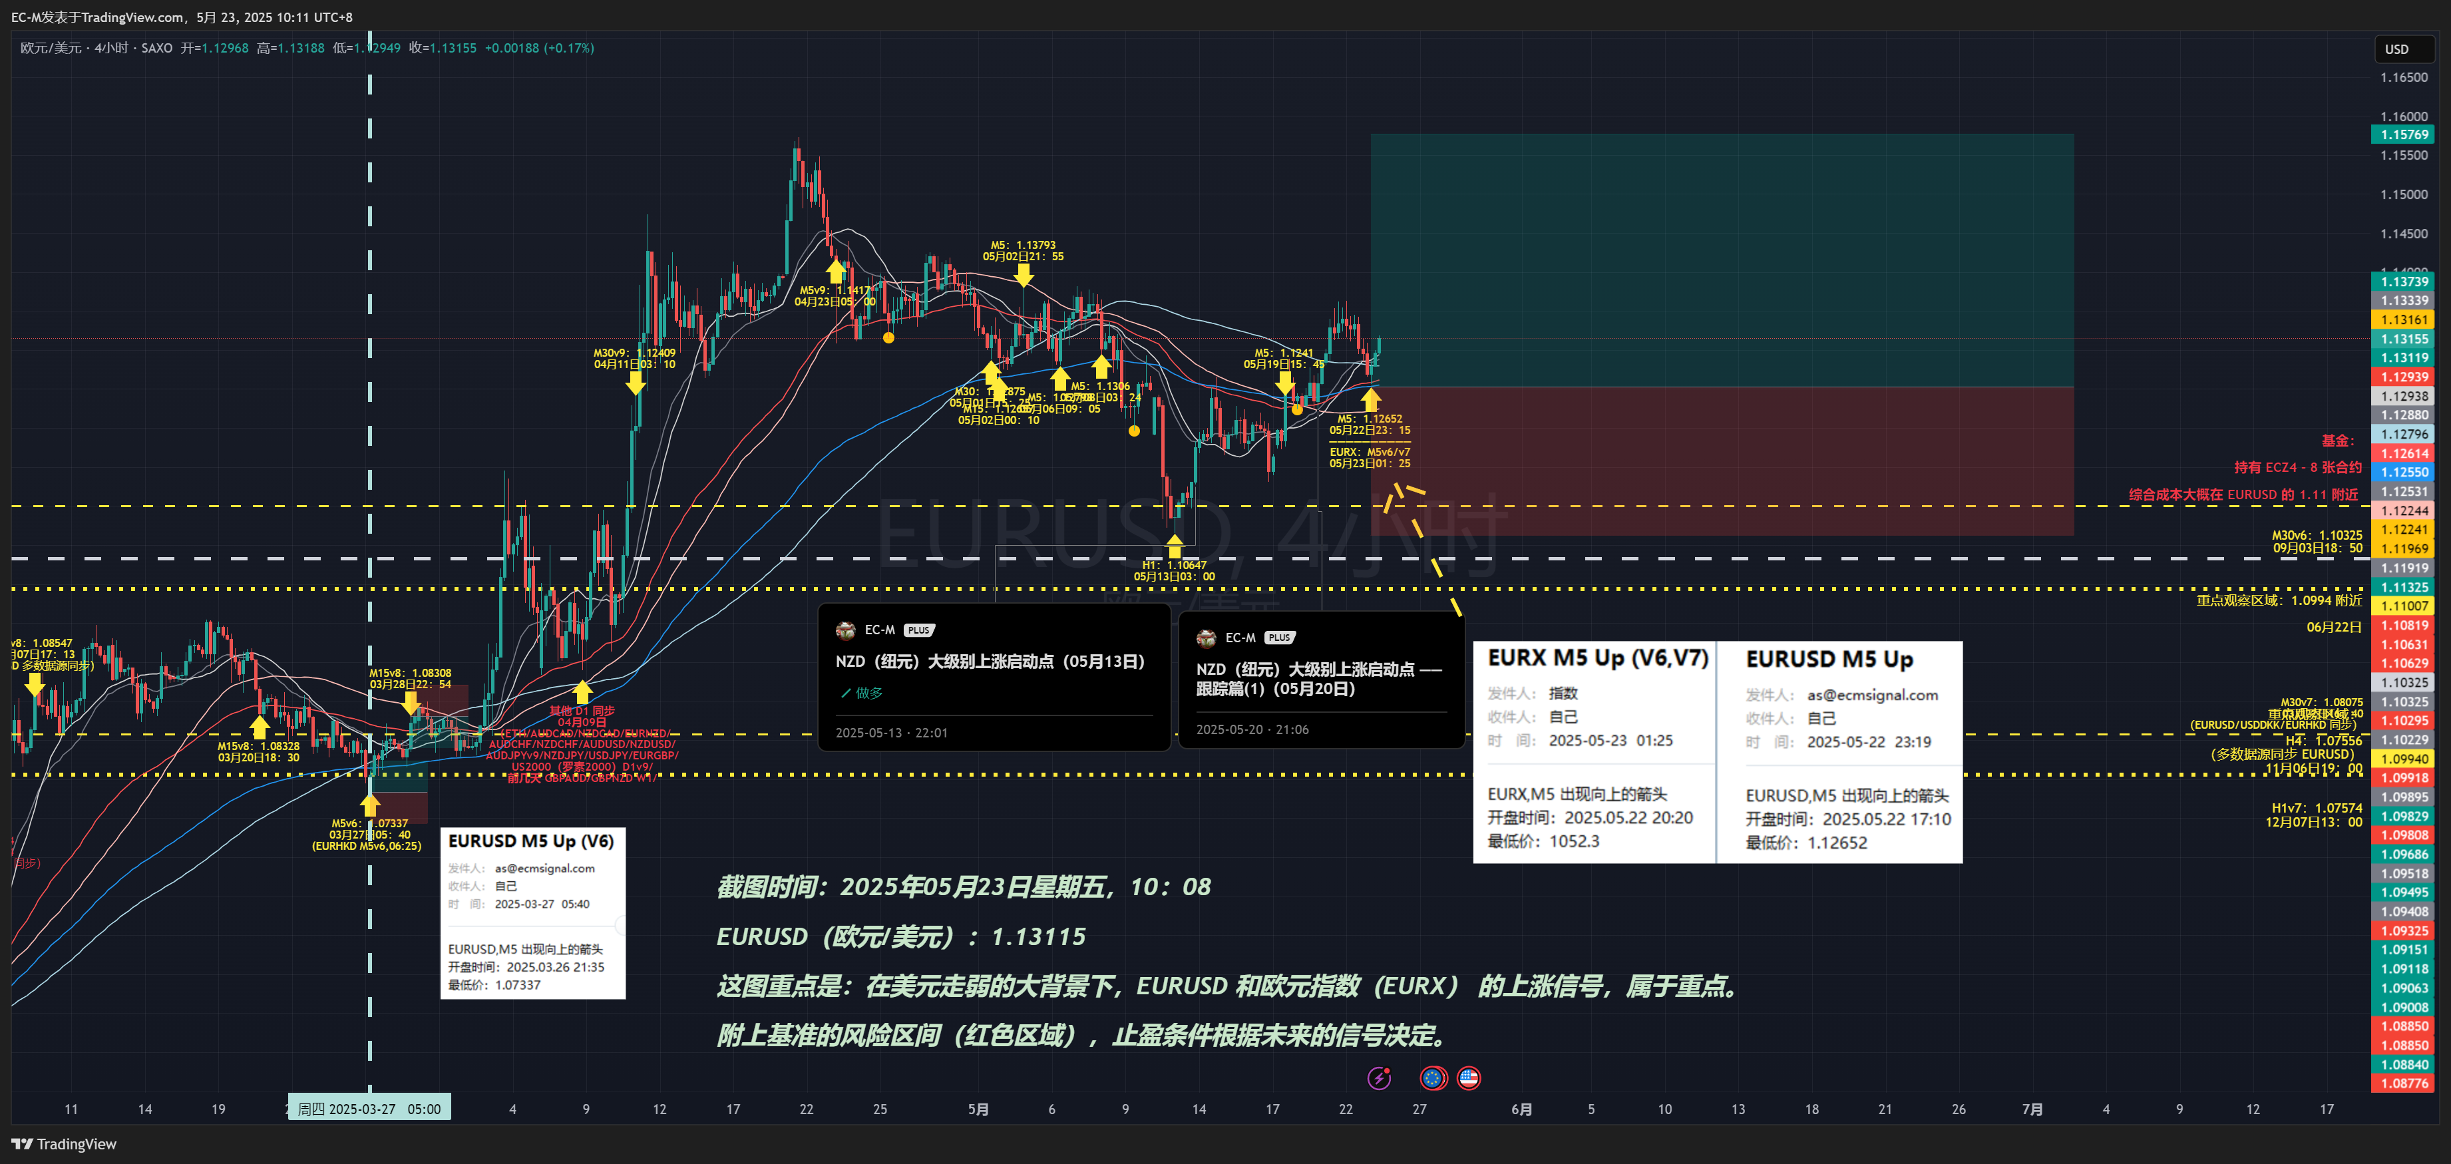Click the yellow 1.13161 price label

click(2404, 320)
